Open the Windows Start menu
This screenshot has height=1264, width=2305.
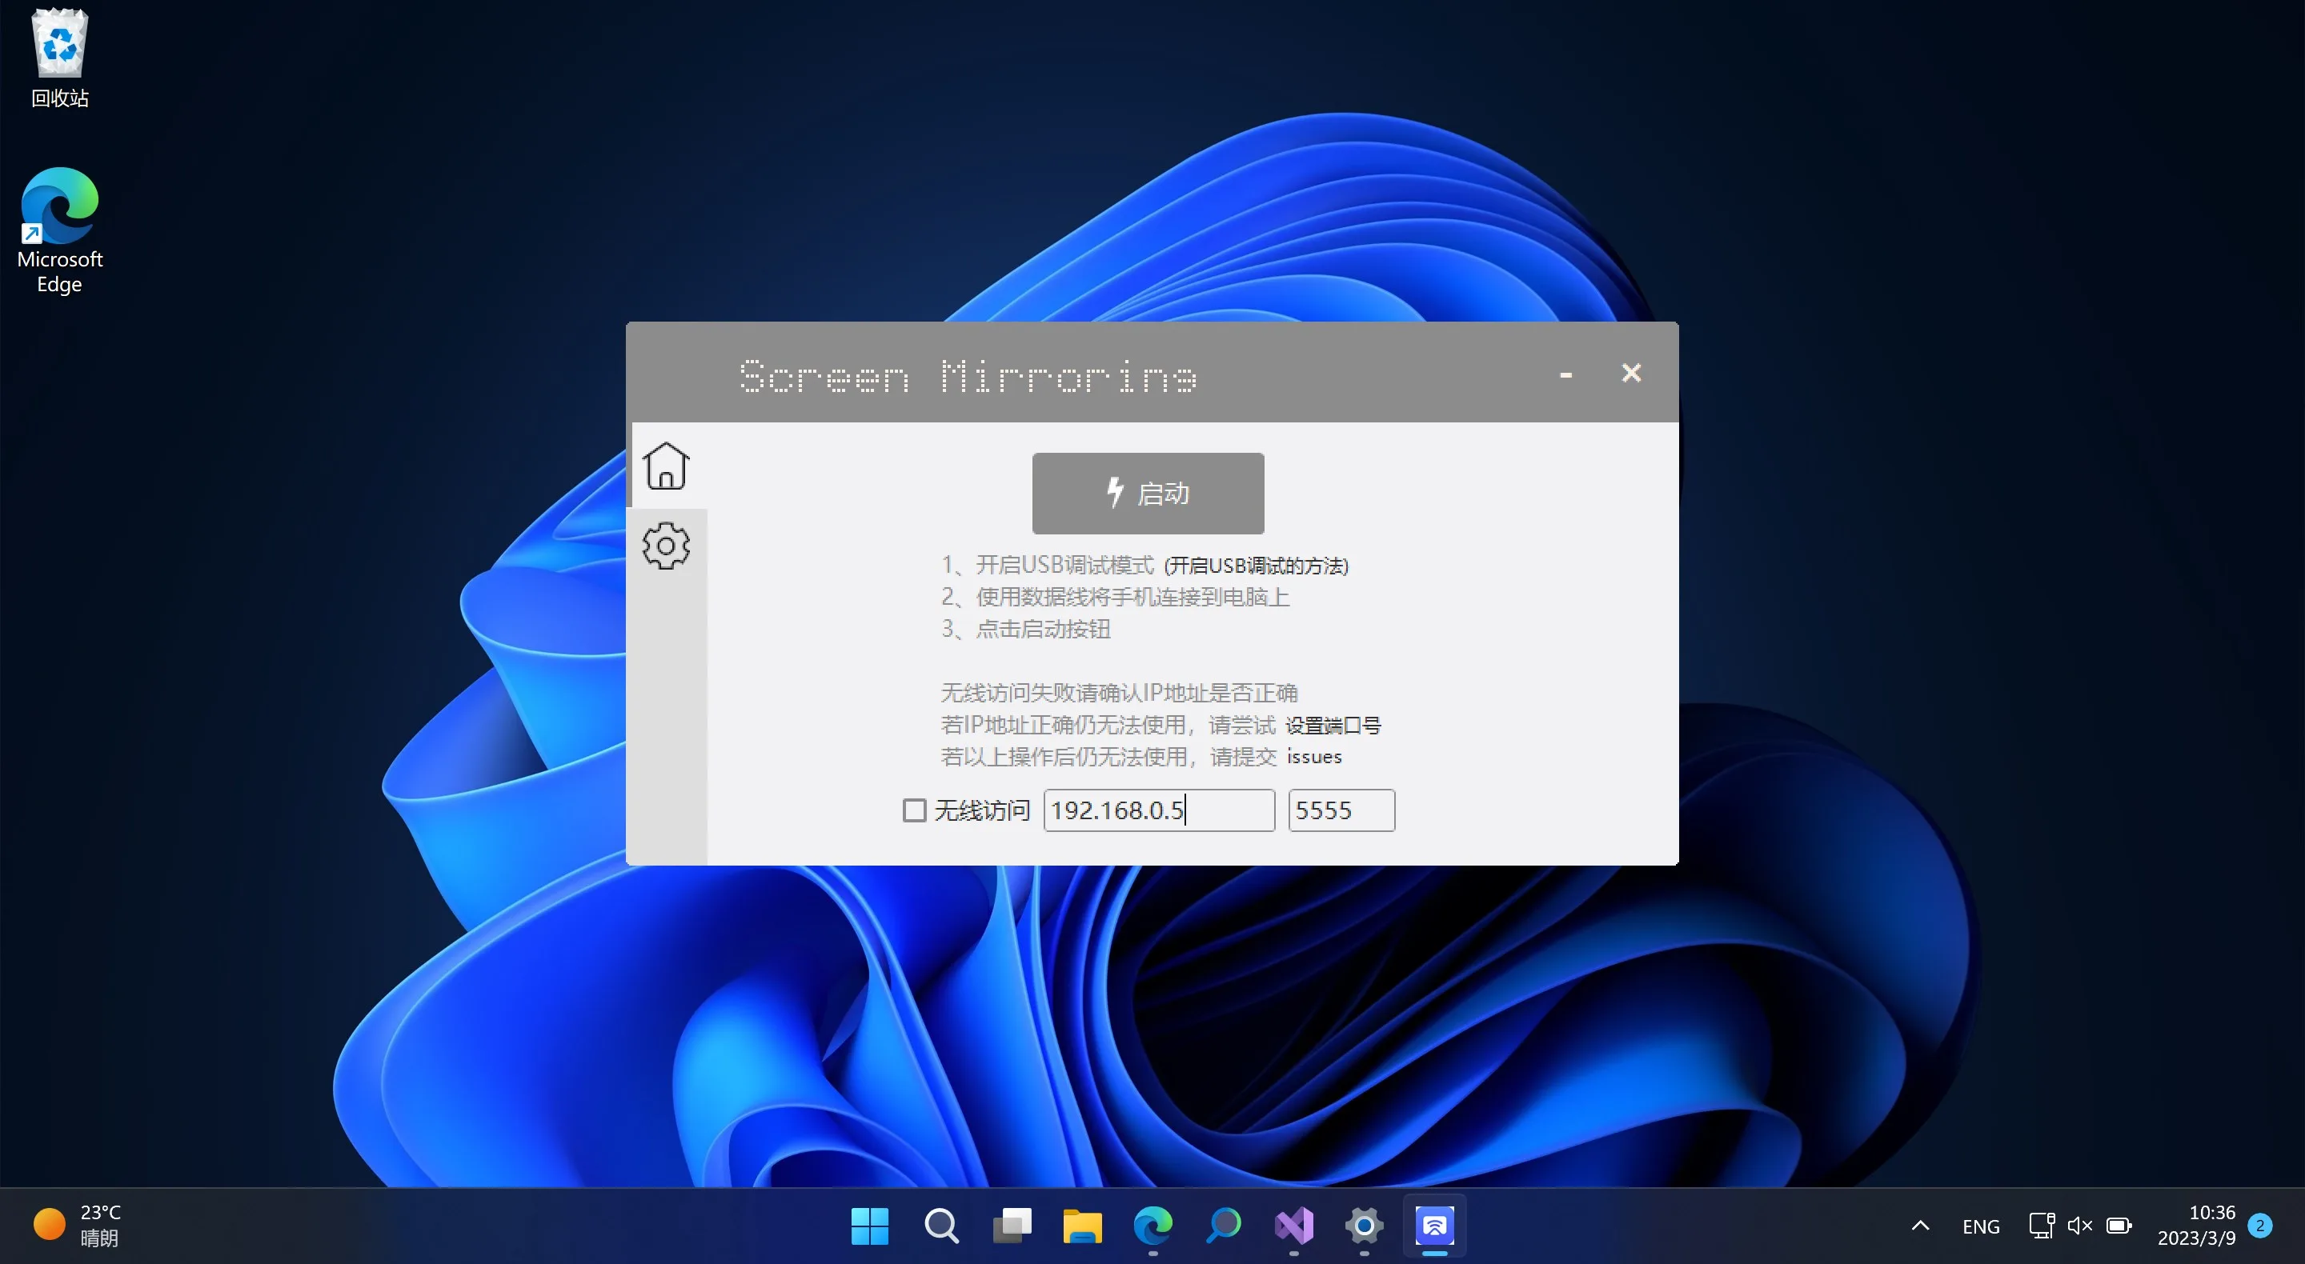click(x=870, y=1226)
